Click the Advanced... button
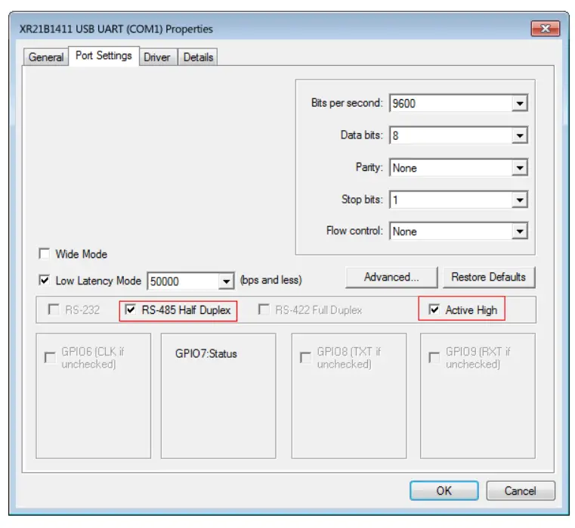Image resolution: width=575 pixels, height=528 pixels. (x=391, y=277)
